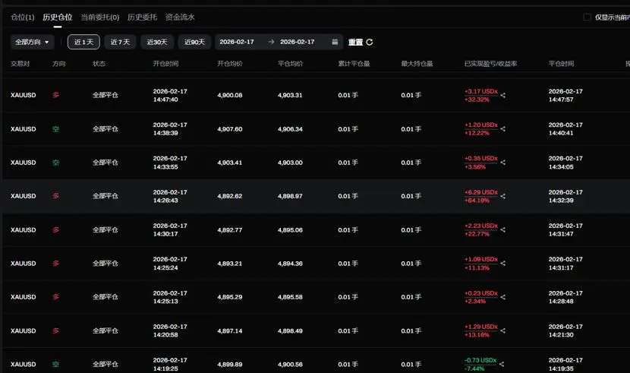Filter by 近7天 period
The width and height of the screenshot is (630, 373).
pyautogui.click(x=120, y=42)
